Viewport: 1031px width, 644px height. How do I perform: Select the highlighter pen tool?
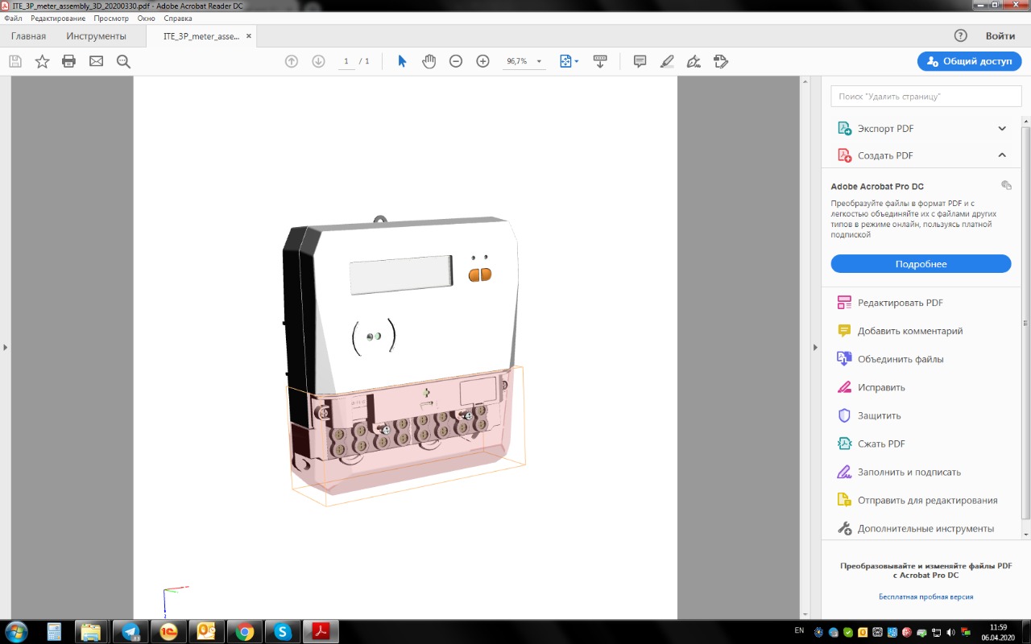666,61
